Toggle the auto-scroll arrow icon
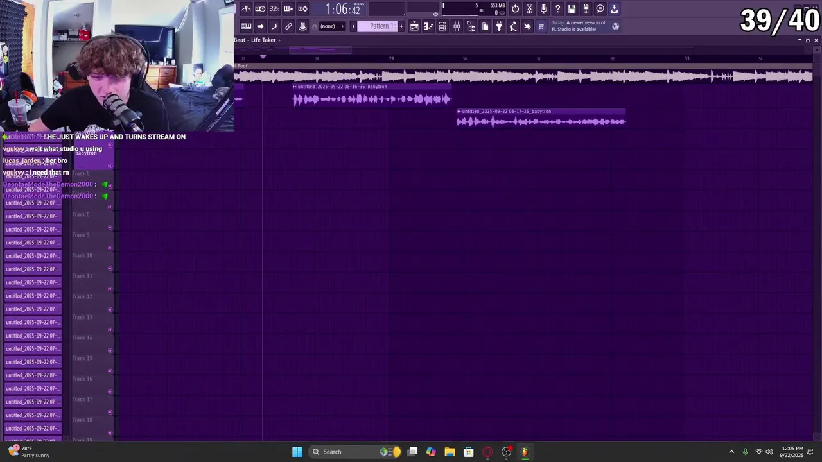This screenshot has width=822, height=462. click(x=260, y=26)
